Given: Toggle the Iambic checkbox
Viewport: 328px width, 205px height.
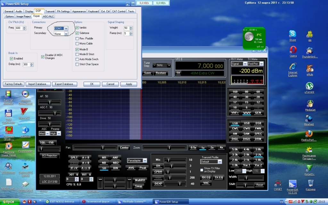Looking at the screenshot, I should pyautogui.click(x=77, y=28).
